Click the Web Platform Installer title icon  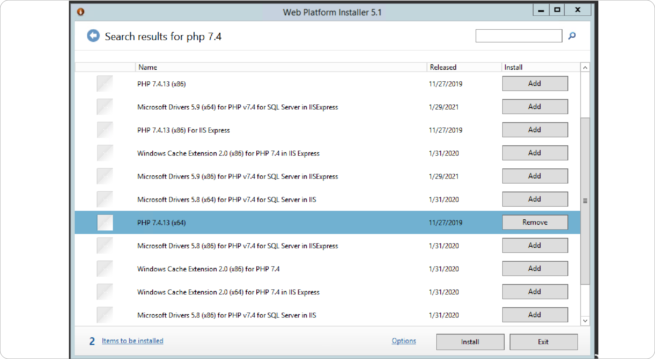81,12
